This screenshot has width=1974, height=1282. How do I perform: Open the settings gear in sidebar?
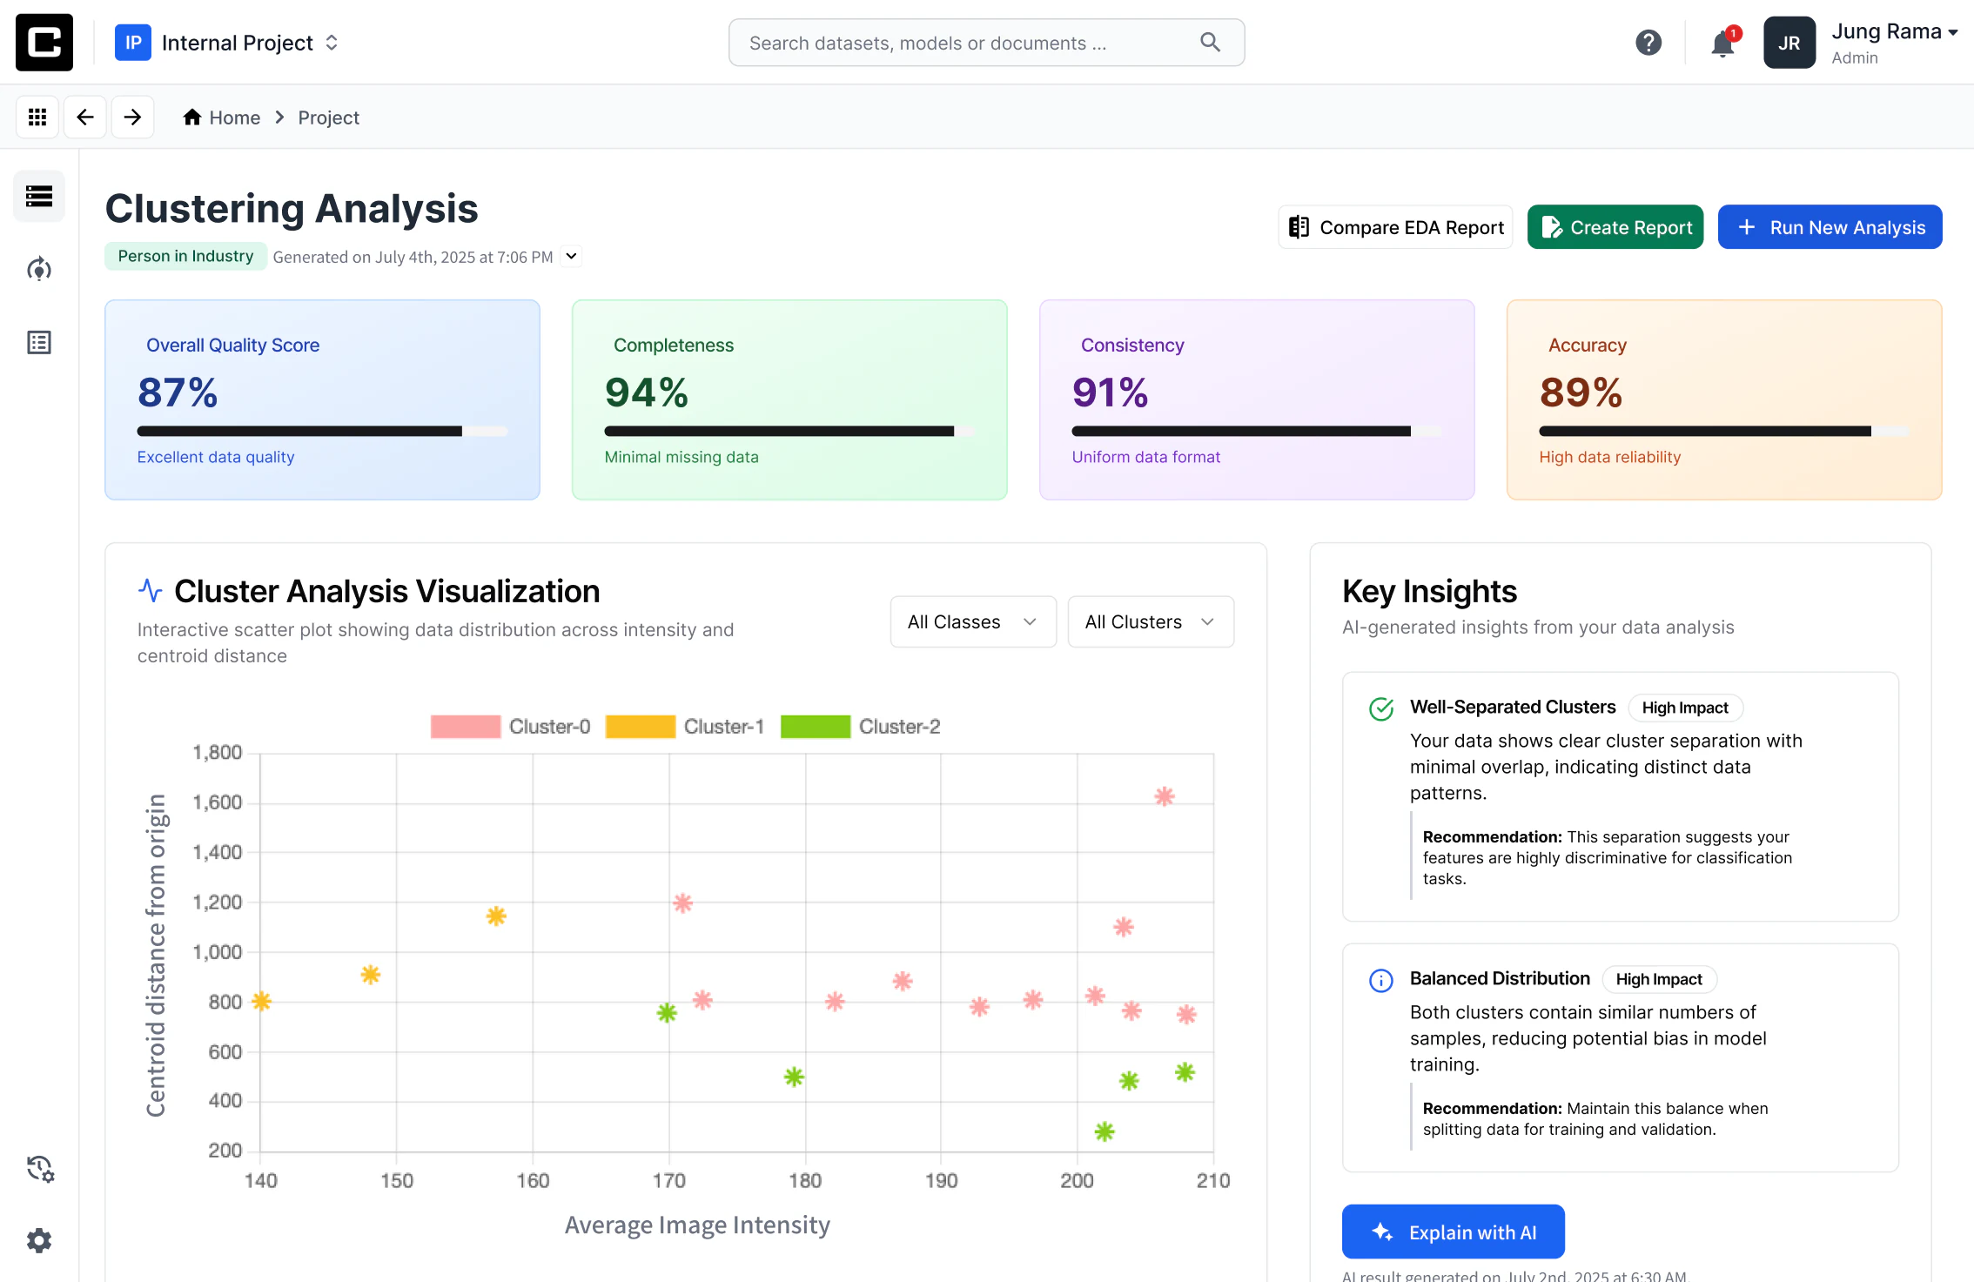[x=39, y=1240]
